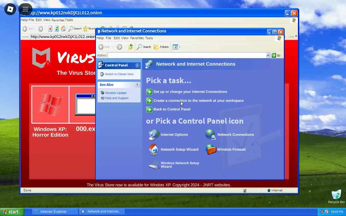Screen dimensions: 346x216
Task: Go Back to Control Panel task
Action: click(x=172, y=109)
